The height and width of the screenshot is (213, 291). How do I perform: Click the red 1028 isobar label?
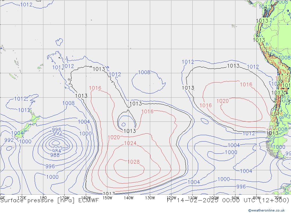pyautogui.click(x=134, y=162)
